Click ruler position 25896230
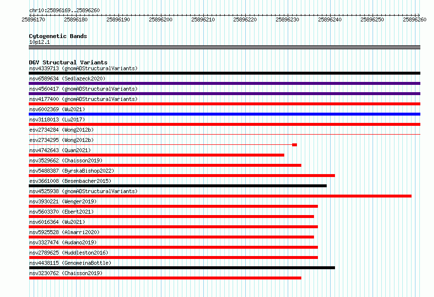The image size is (434, 297). click(287, 20)
